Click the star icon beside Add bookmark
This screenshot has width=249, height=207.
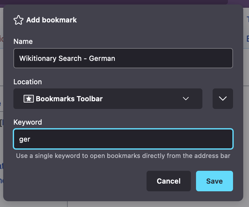click(19, 20)
